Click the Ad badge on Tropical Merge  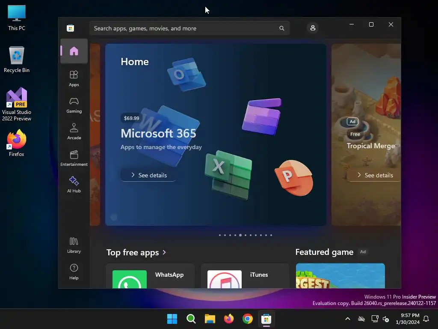pos(352,121)
